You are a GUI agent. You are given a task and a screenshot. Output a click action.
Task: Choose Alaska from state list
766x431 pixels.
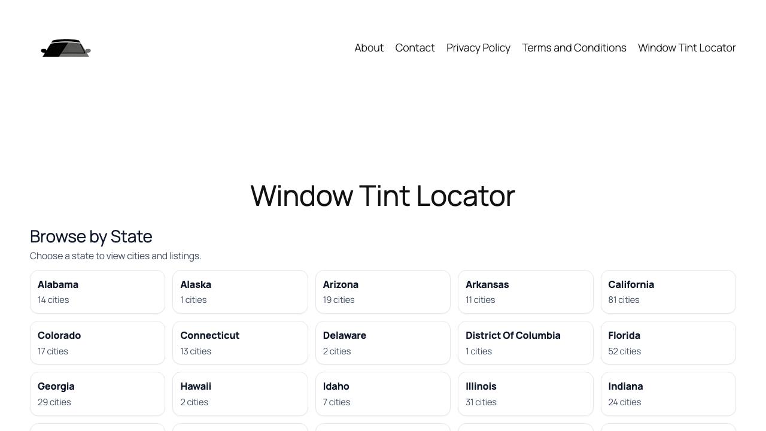click(240, 292)
